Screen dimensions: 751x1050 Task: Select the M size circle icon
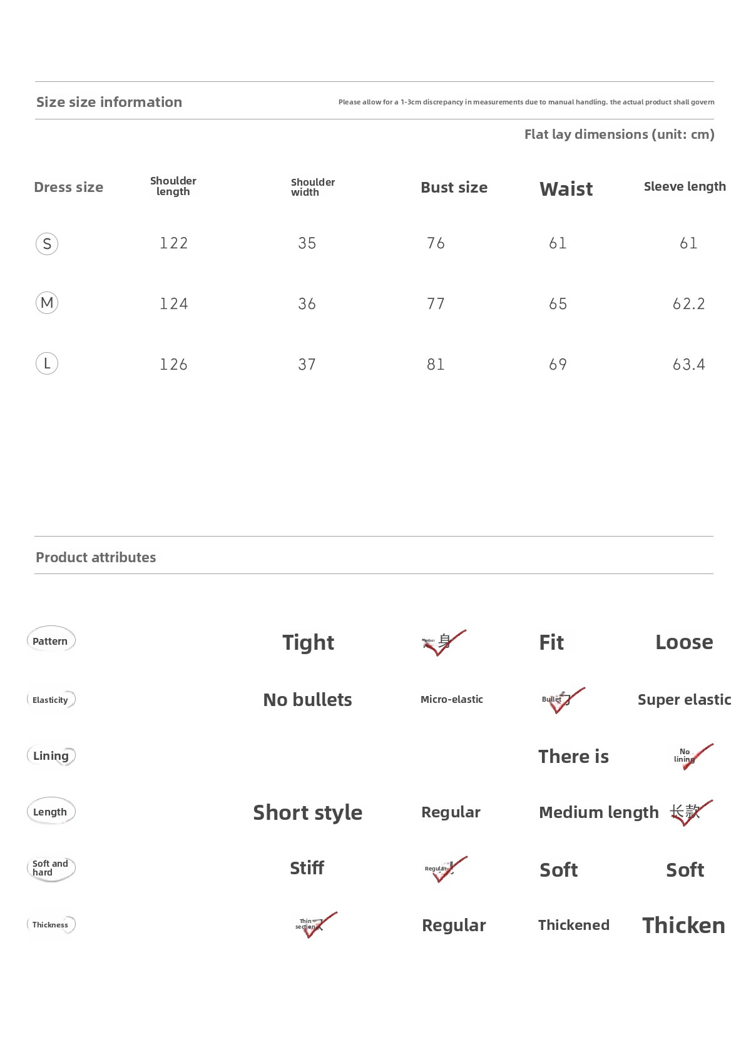pyautogui.click(x=47, y=303)
